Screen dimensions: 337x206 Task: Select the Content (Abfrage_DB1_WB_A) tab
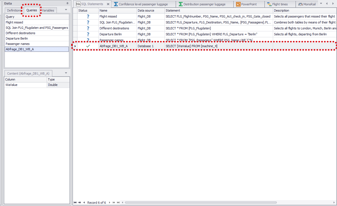(x=28, y=73)
